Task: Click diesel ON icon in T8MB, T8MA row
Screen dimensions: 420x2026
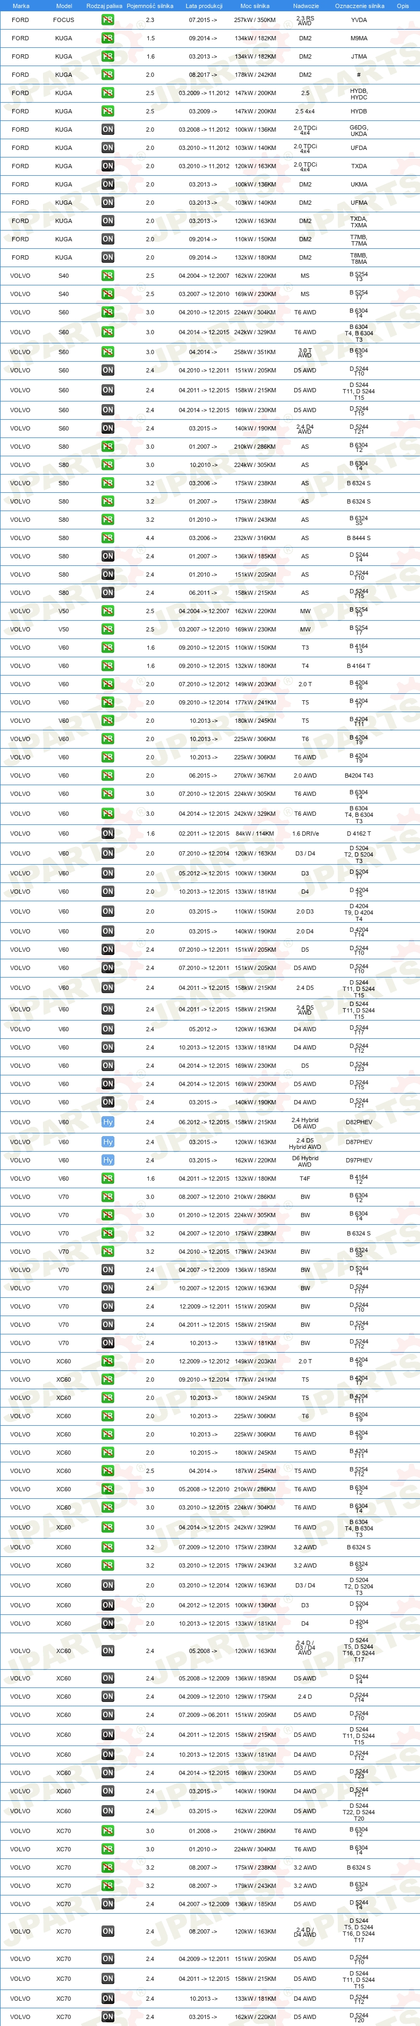Action: [x=108, y=257]
